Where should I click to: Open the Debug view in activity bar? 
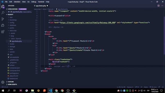(3, 25)
